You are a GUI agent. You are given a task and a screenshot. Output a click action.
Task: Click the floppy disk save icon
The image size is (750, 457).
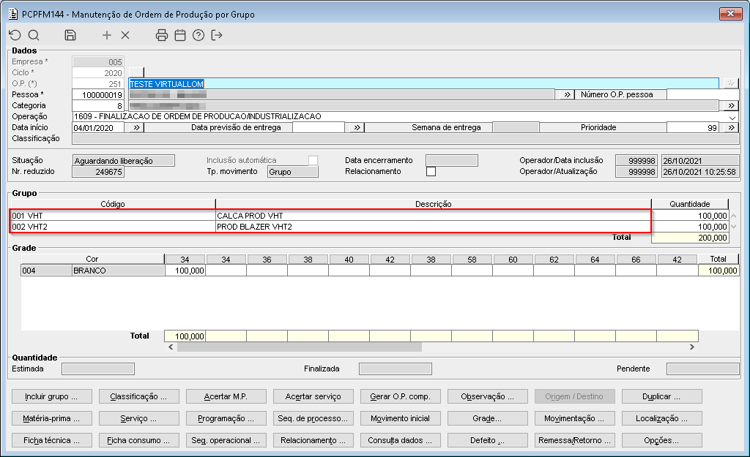70,35
